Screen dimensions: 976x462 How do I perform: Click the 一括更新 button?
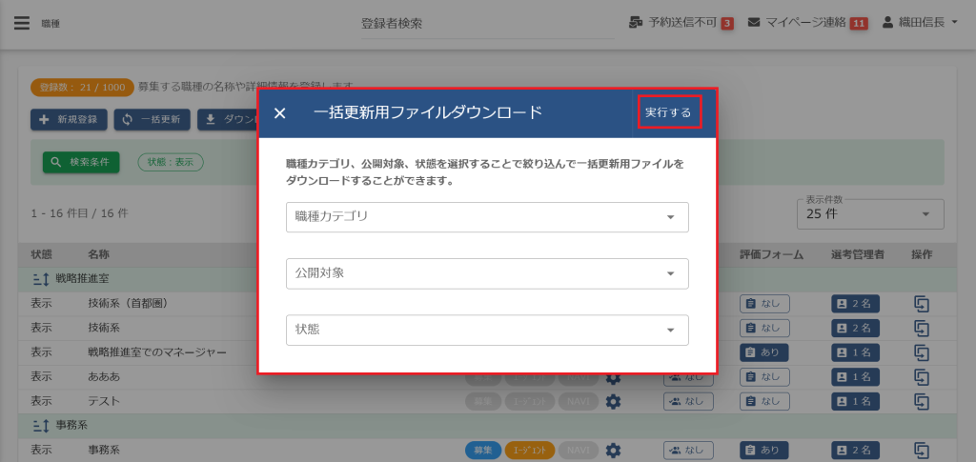[x=152, y=120]
